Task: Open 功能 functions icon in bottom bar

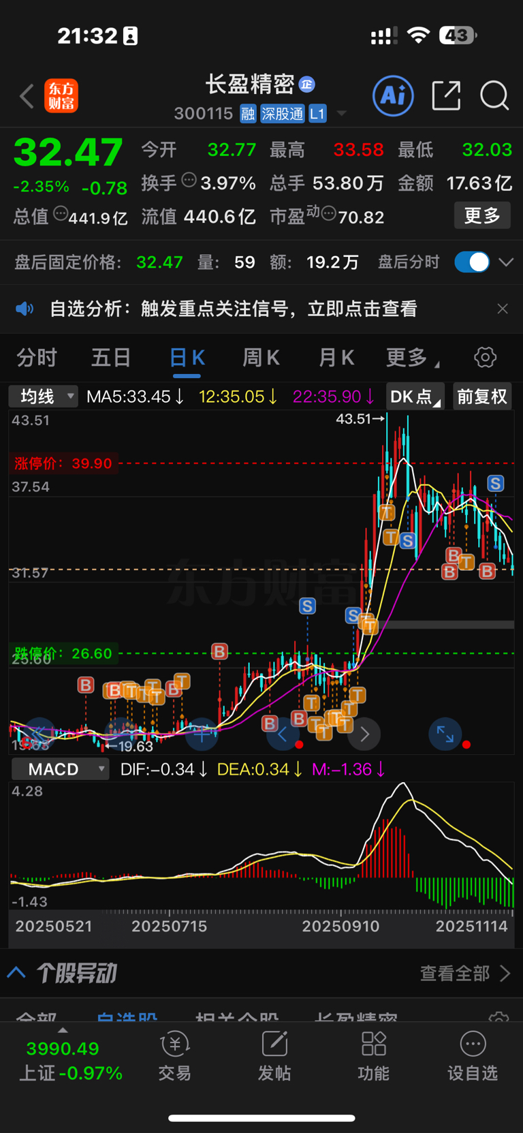Action: click(x=374, y=1056)
